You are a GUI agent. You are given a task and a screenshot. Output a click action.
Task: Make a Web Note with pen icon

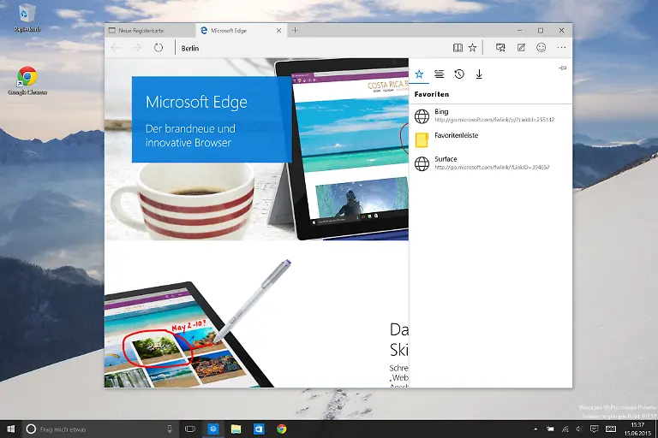tap(521, 48)
